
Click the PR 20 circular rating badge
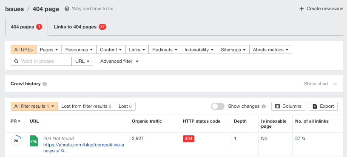pos(16,141)
